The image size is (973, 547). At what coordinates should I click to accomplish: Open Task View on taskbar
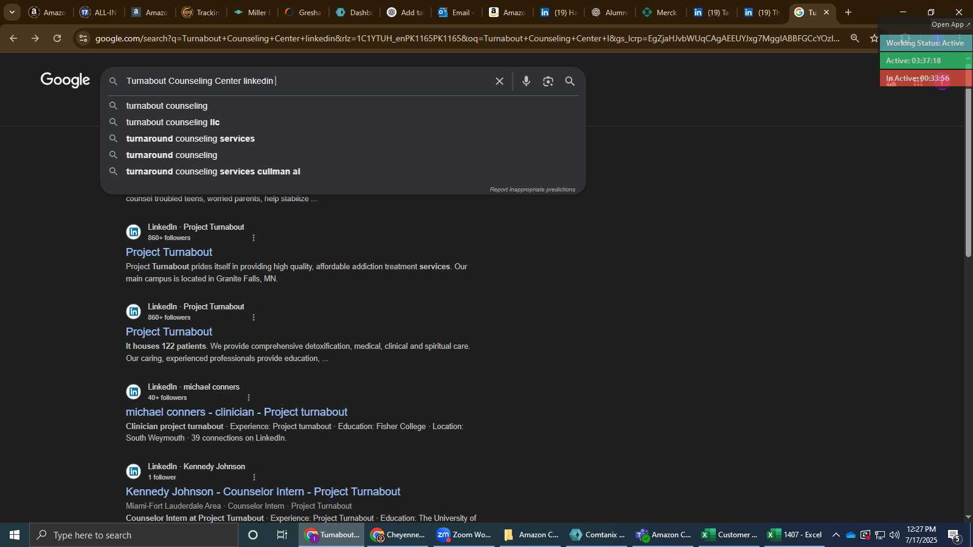click(282, 535)
